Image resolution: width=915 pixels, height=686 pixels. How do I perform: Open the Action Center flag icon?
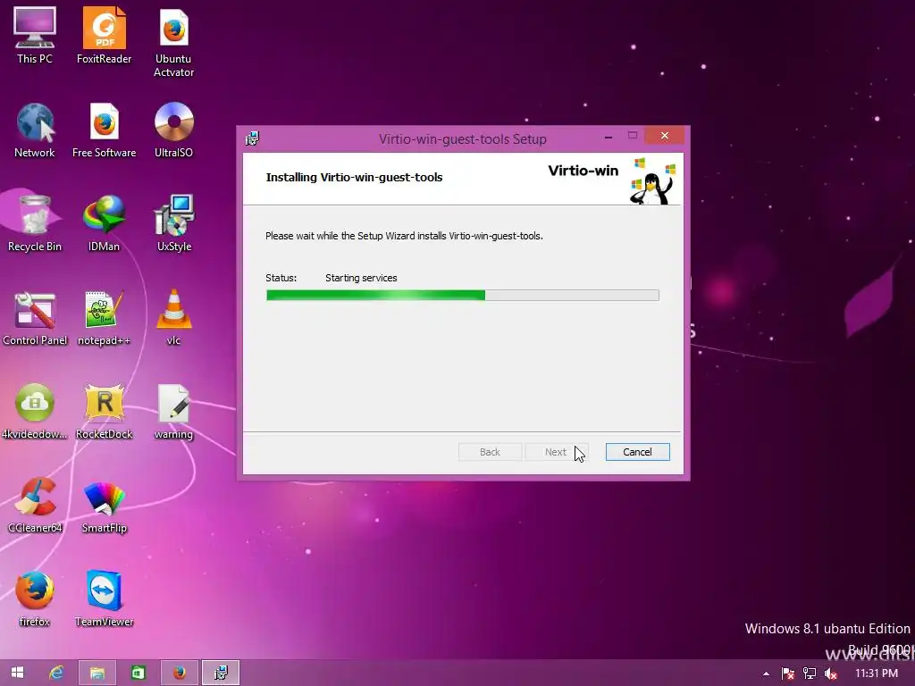coord(788,673)
